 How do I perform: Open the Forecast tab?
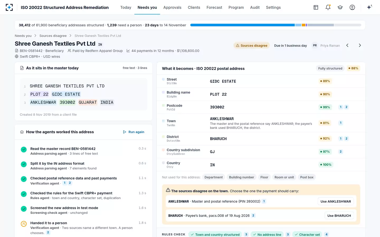[214, 7]
